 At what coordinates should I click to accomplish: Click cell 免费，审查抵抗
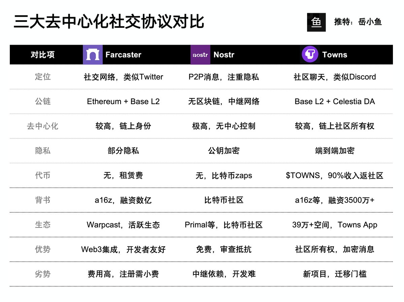[x=224, y=249]
